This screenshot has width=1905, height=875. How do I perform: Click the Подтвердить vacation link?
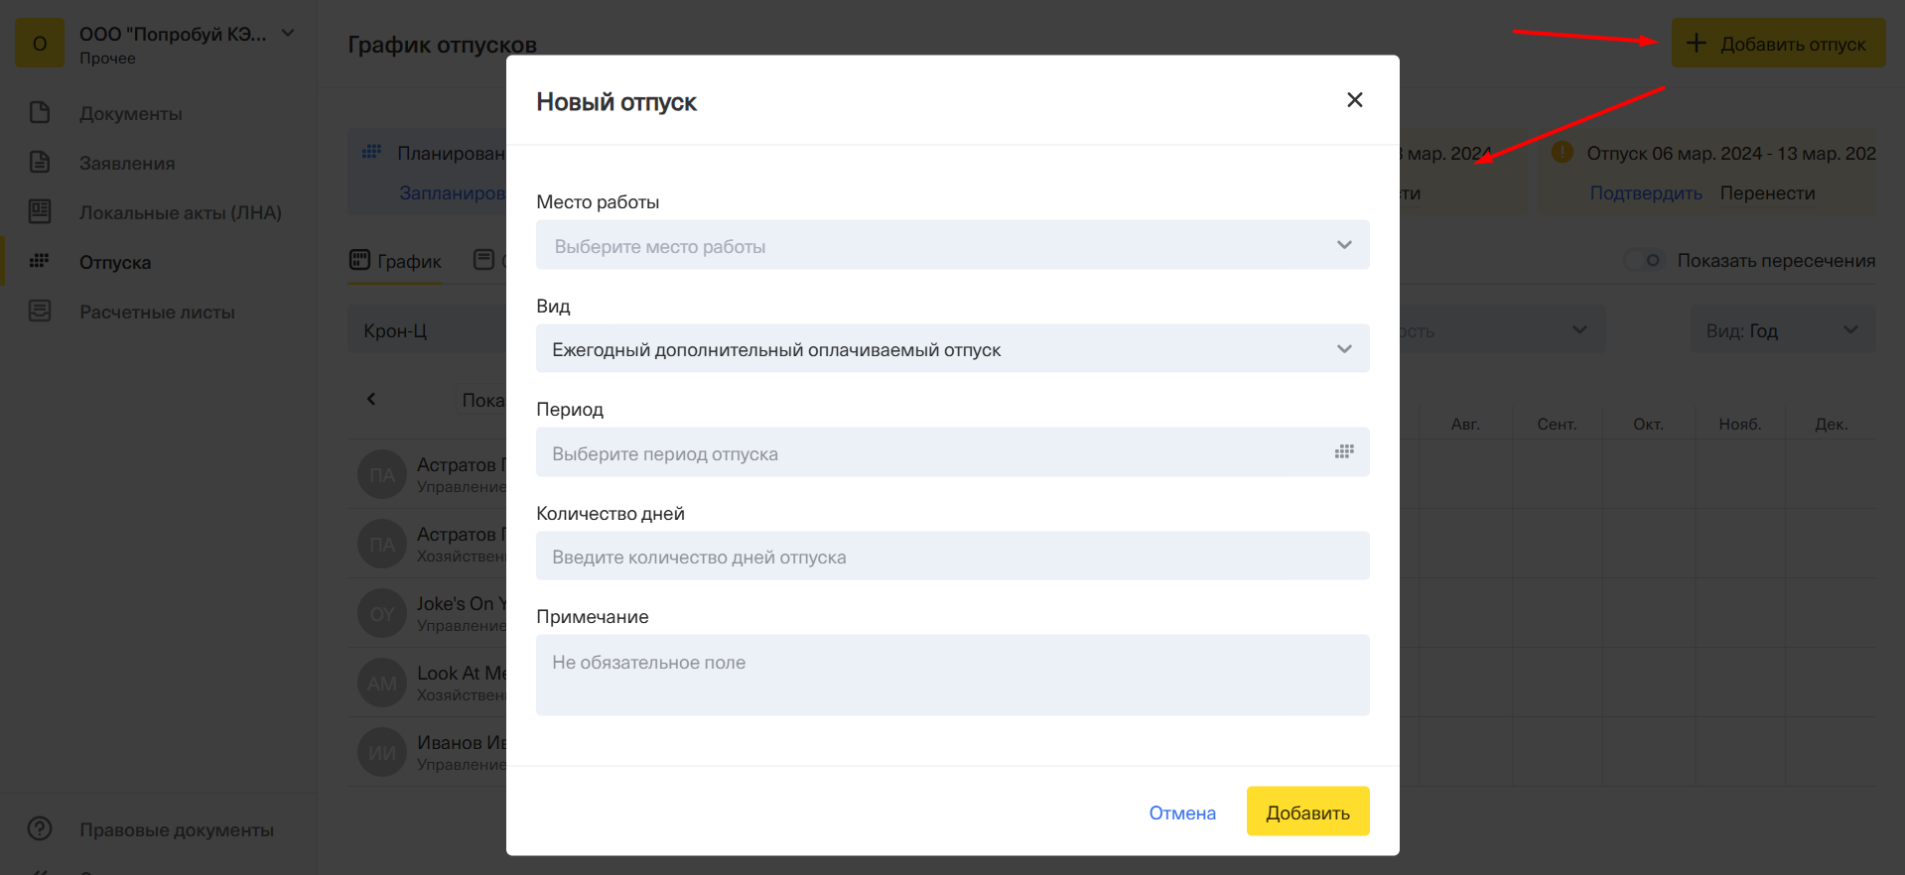point(1645,193)
